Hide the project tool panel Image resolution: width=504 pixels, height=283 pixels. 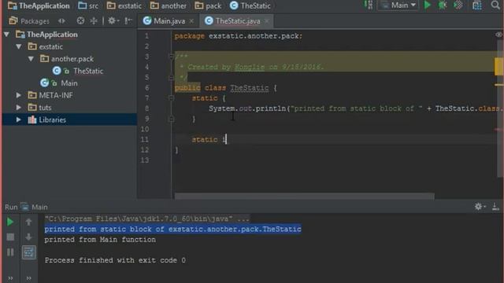(x=128, y=21)
